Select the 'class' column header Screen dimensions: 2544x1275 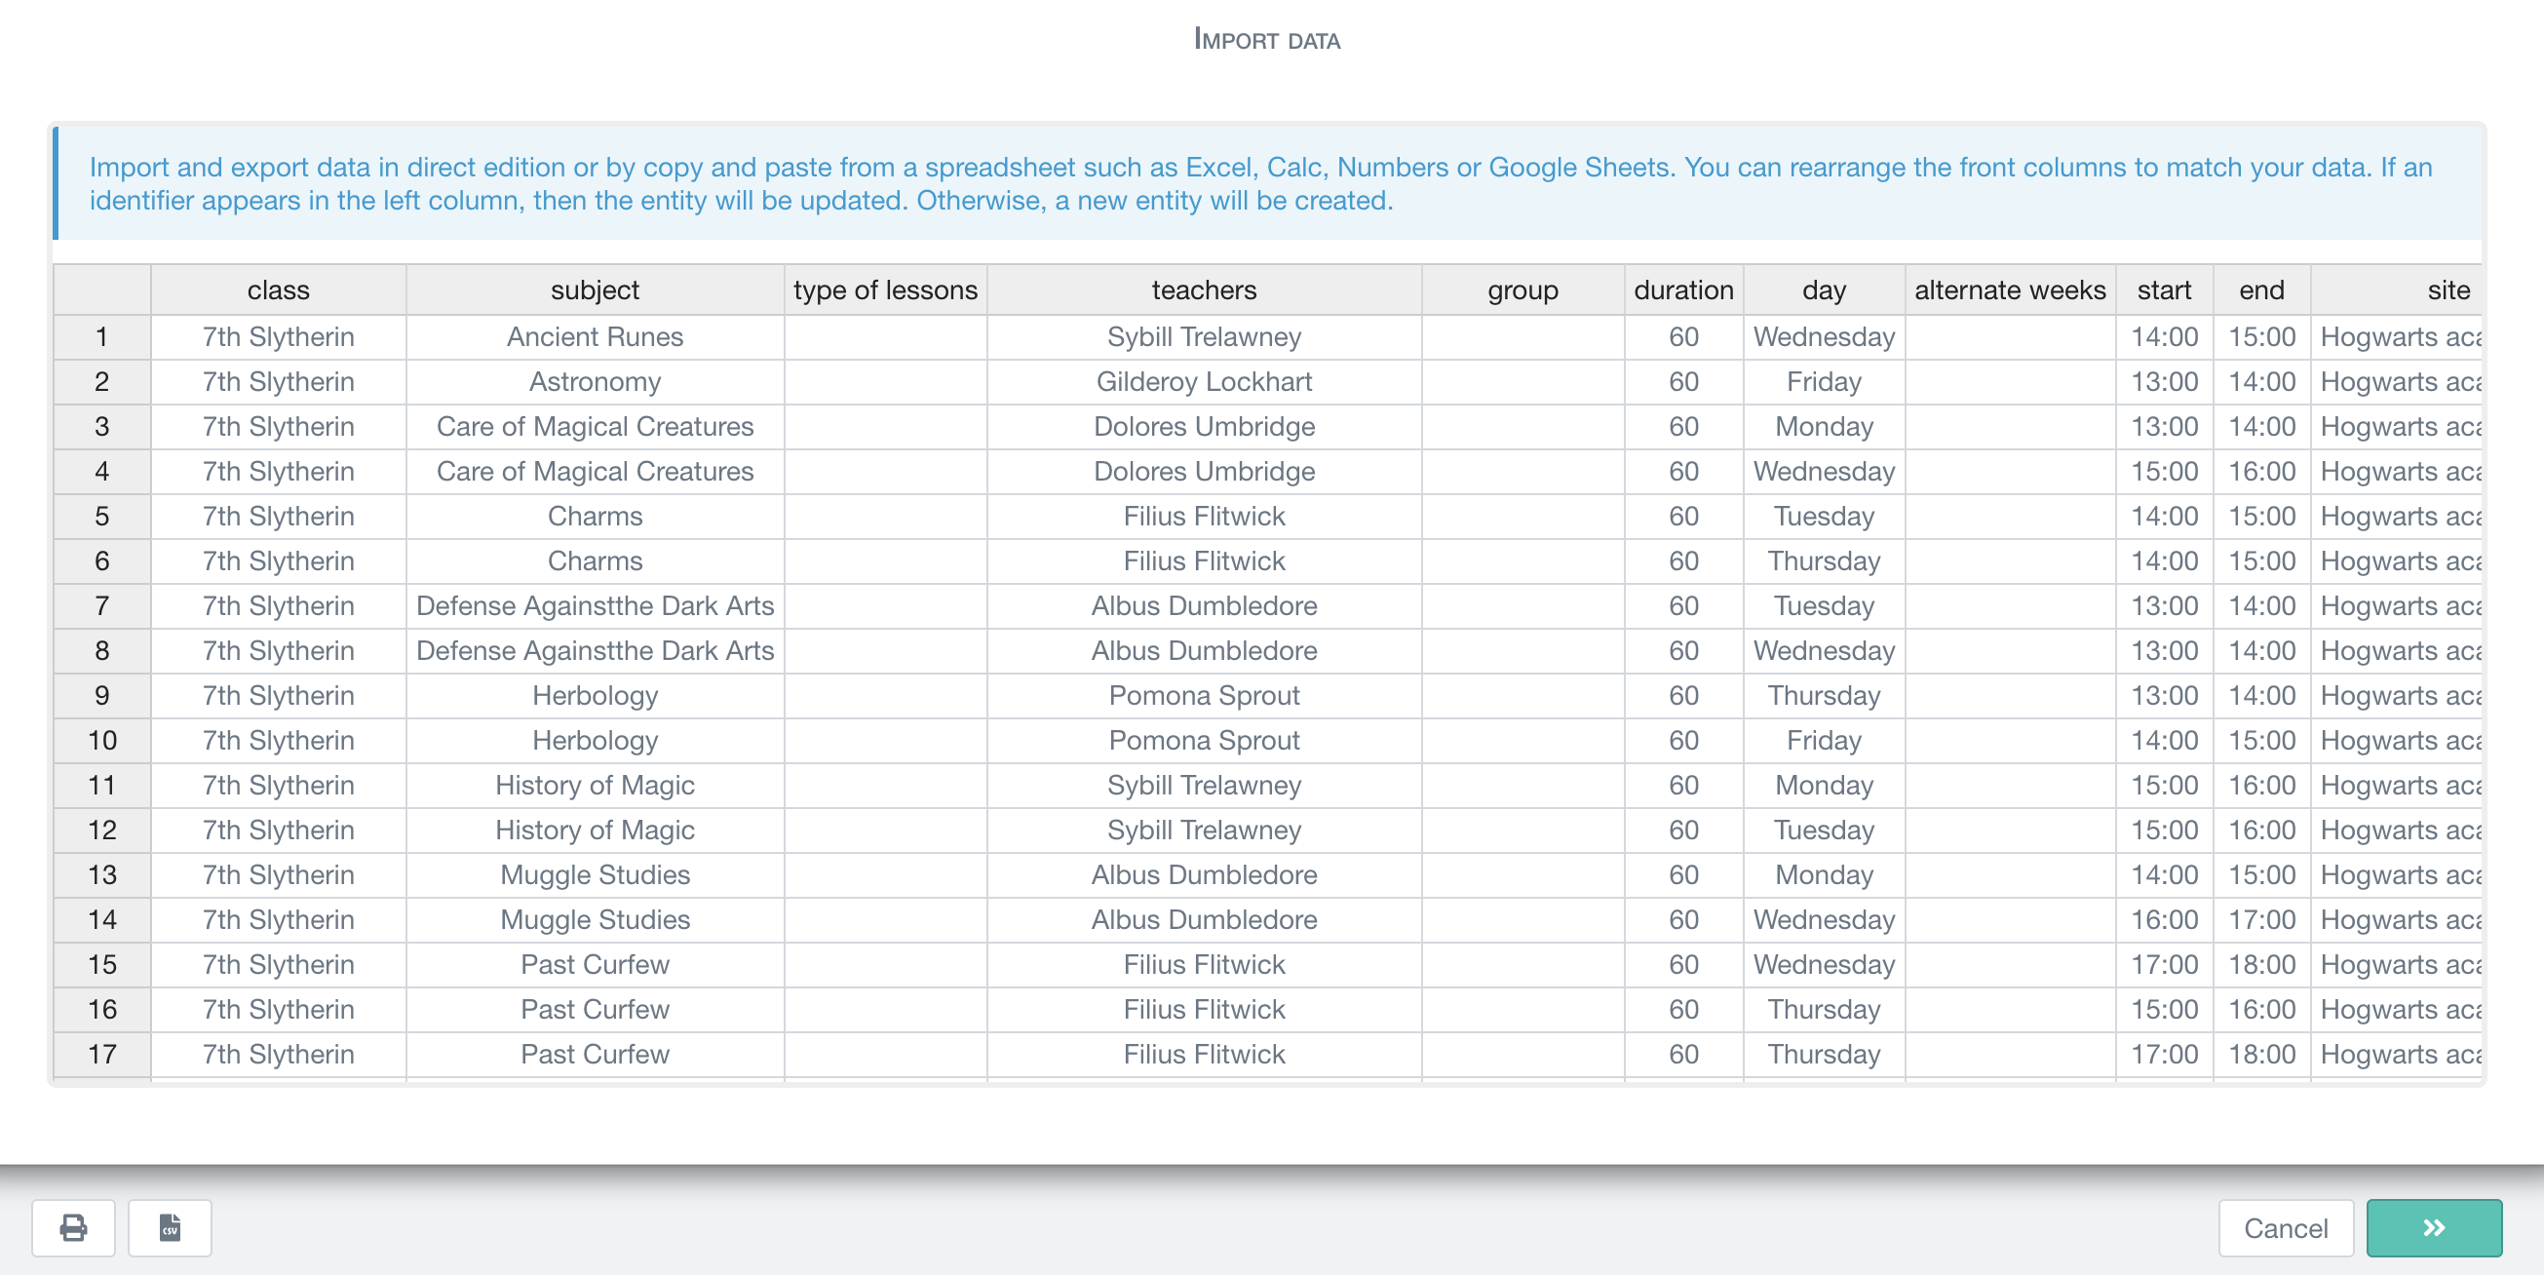278,290
